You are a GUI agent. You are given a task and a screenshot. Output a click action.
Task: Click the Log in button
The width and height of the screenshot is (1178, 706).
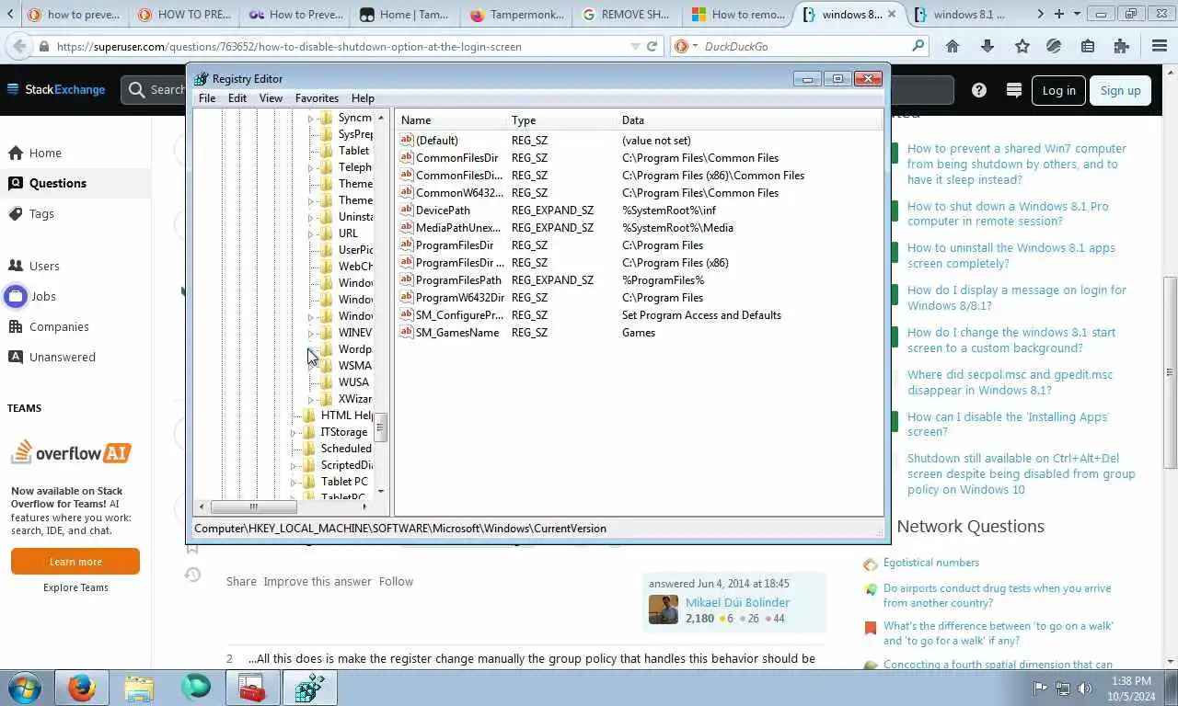coord(1058,90)
